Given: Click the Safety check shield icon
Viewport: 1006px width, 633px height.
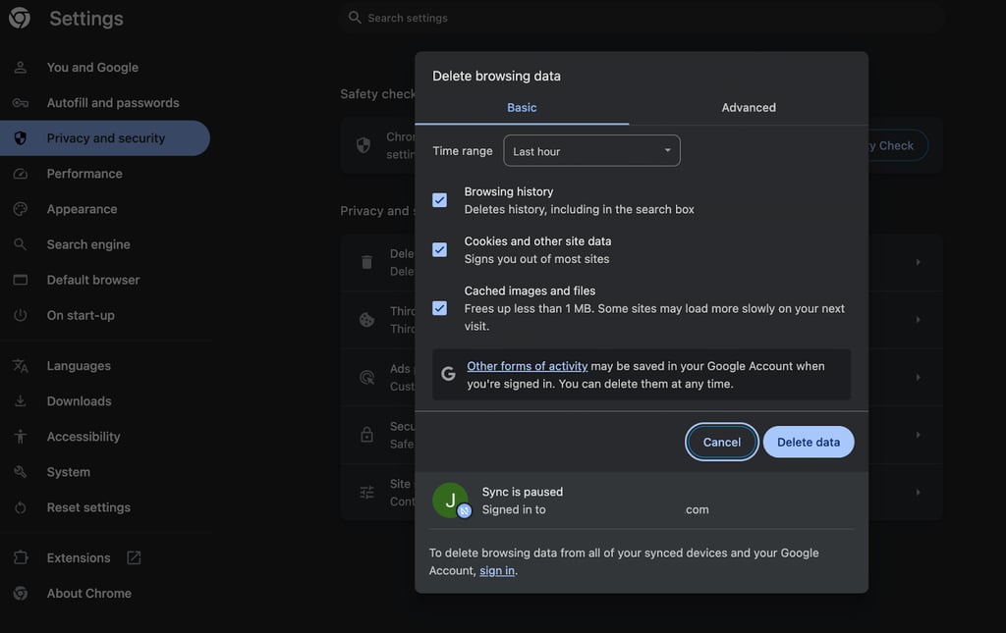Looking at the screenshot, I should coord(363,145).
